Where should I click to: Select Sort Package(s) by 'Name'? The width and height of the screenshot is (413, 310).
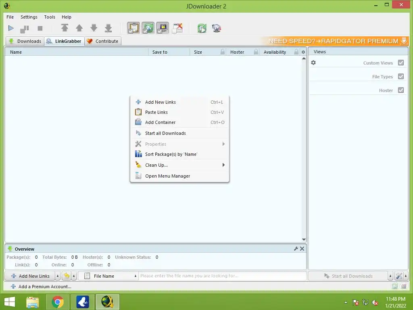pos(179,154)
